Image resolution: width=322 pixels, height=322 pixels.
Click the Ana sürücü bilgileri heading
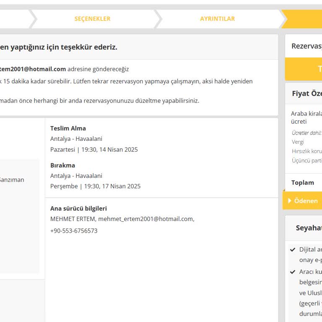[78, 208]
